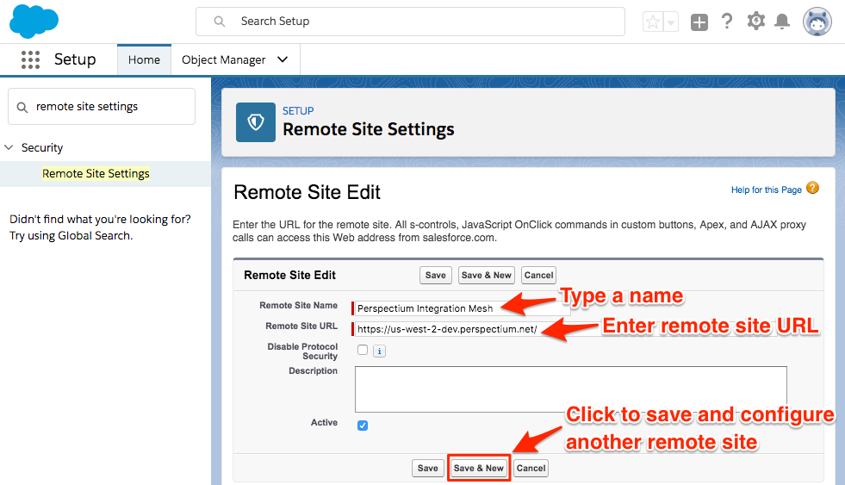845x485 pixels.
Task: Click the Salesforce cloud logo
Action: 34,21
